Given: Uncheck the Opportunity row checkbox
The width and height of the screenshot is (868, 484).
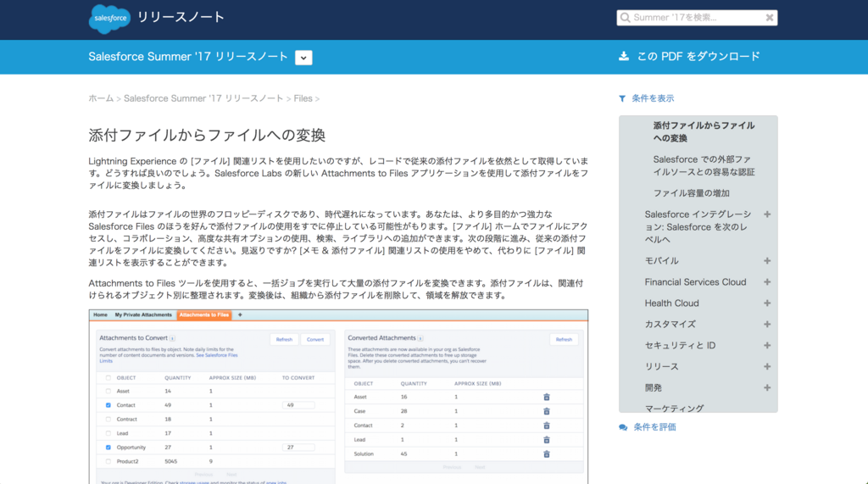Looking at the screenshot, I should [108, 448].
